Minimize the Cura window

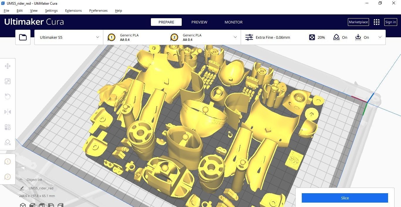367,3
